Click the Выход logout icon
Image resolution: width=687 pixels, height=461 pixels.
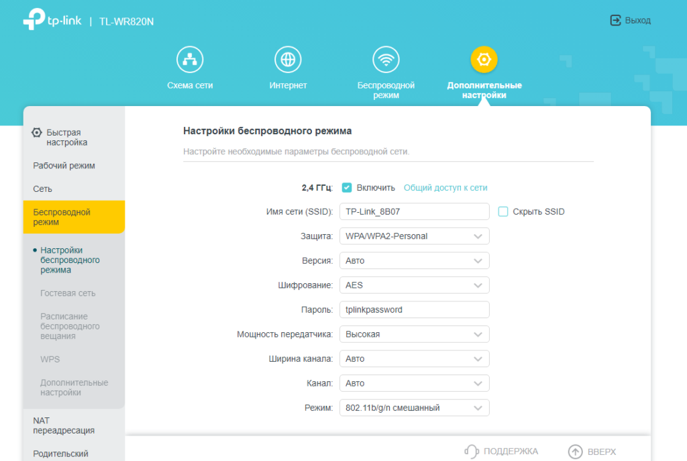click(615, 21)
